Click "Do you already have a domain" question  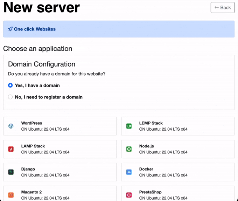tap(57, 74)
